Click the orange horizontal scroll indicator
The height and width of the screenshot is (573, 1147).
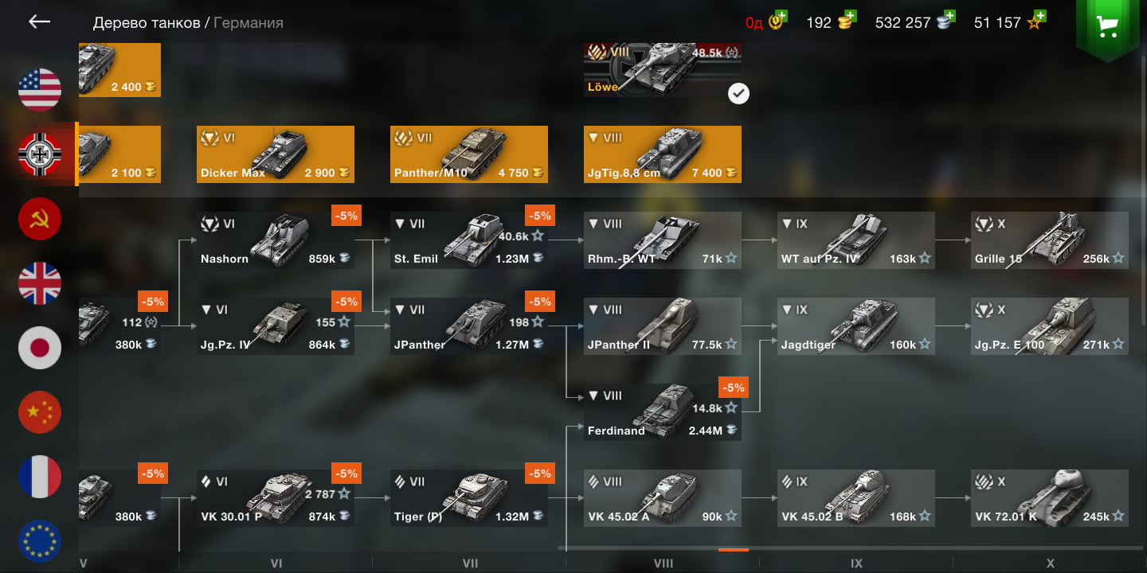[734, 549]
